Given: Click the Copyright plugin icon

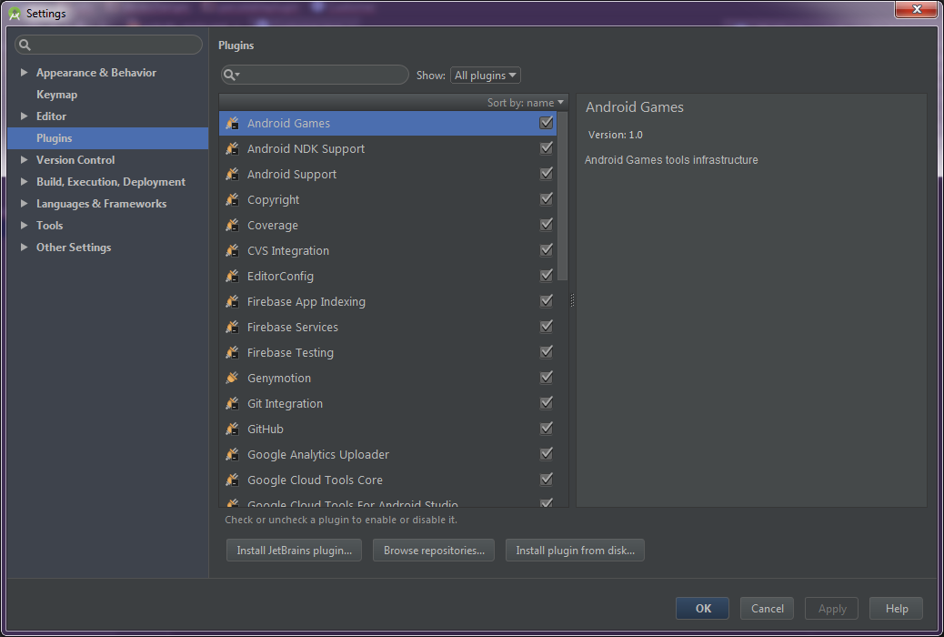Looking at the screenshot, I should point(233,199).
